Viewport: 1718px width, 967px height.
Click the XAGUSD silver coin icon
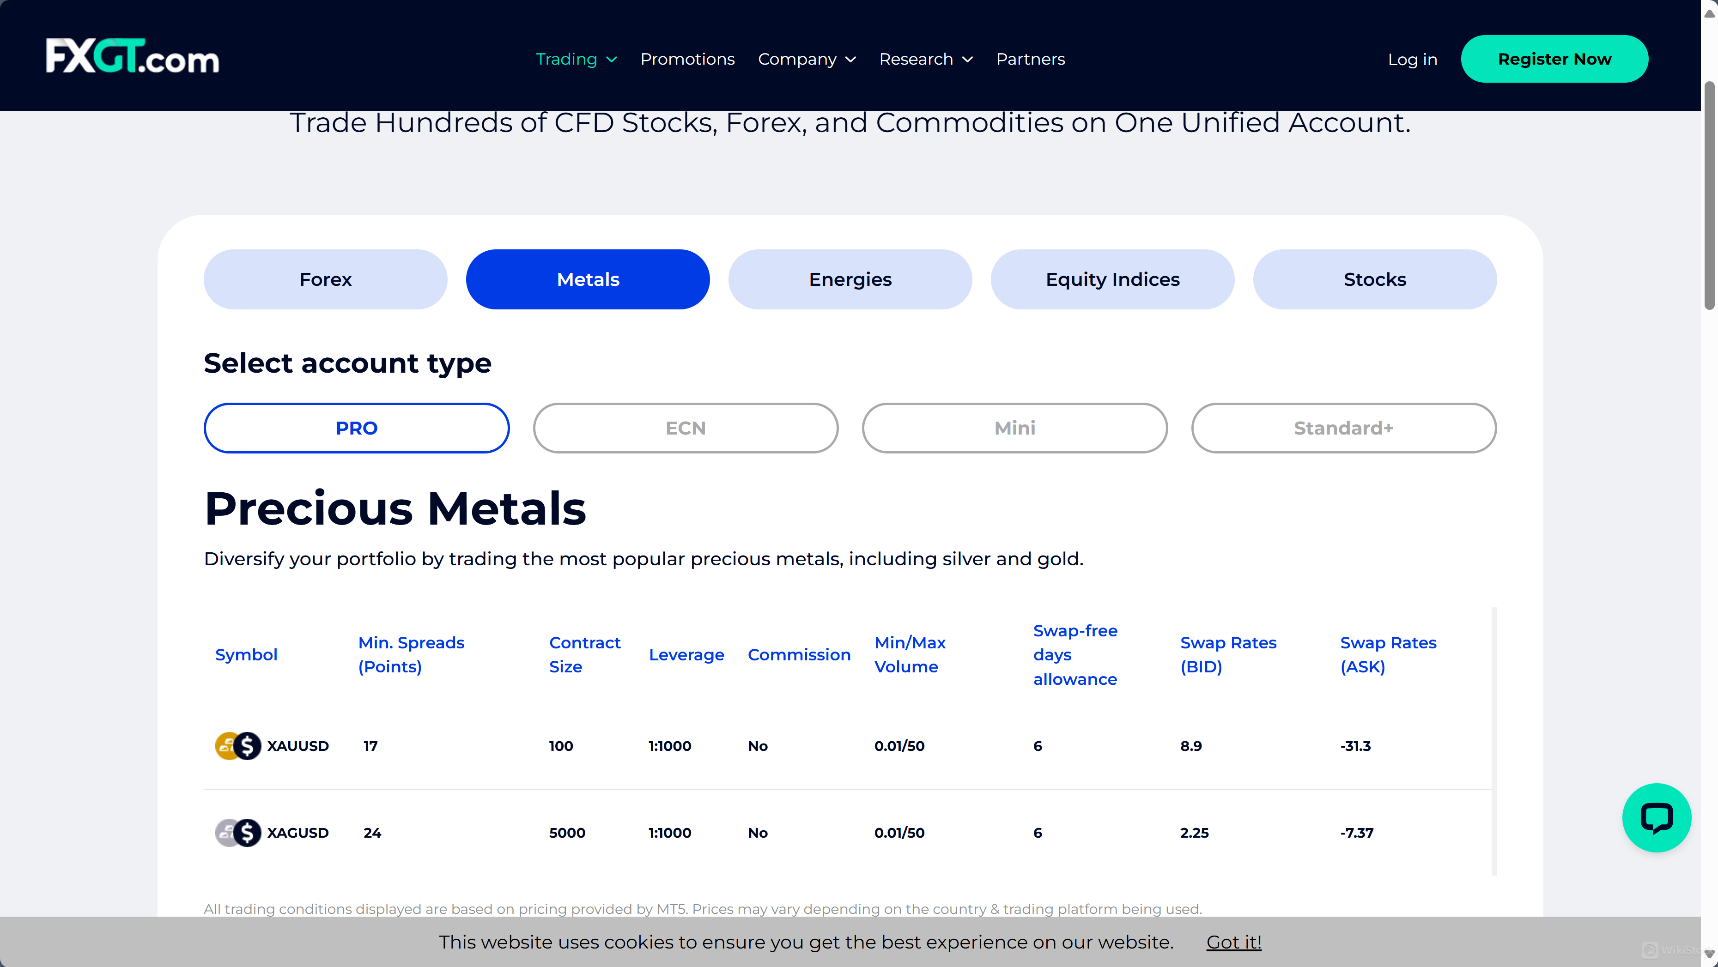pos(237,832)
